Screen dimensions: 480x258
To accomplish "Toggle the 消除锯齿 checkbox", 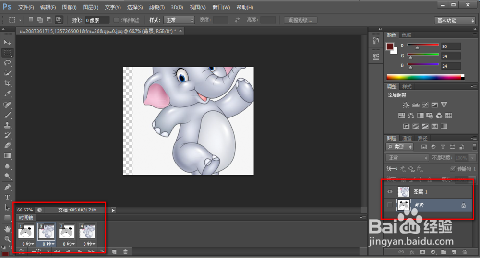I will (116, 20).
